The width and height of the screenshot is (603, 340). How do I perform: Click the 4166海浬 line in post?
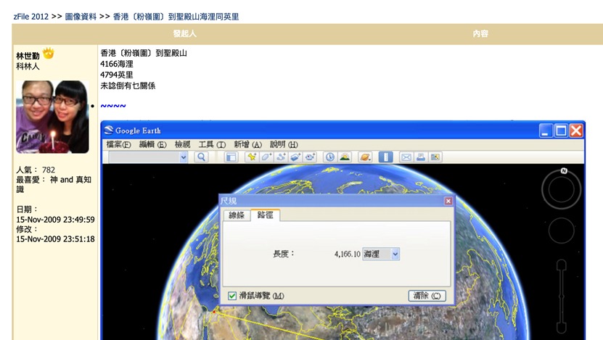pyautogui.click(x=117, y=64)
